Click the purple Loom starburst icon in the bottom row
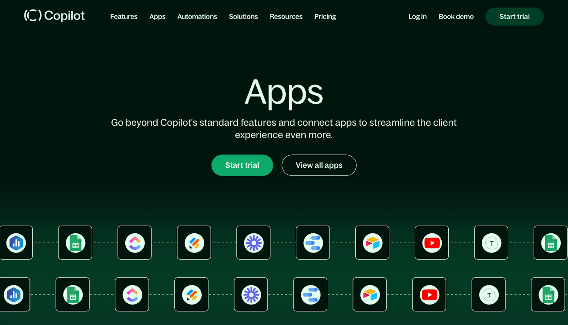This screenshot has width=568, height=325. pyautogui.click(x=251, y=294)
